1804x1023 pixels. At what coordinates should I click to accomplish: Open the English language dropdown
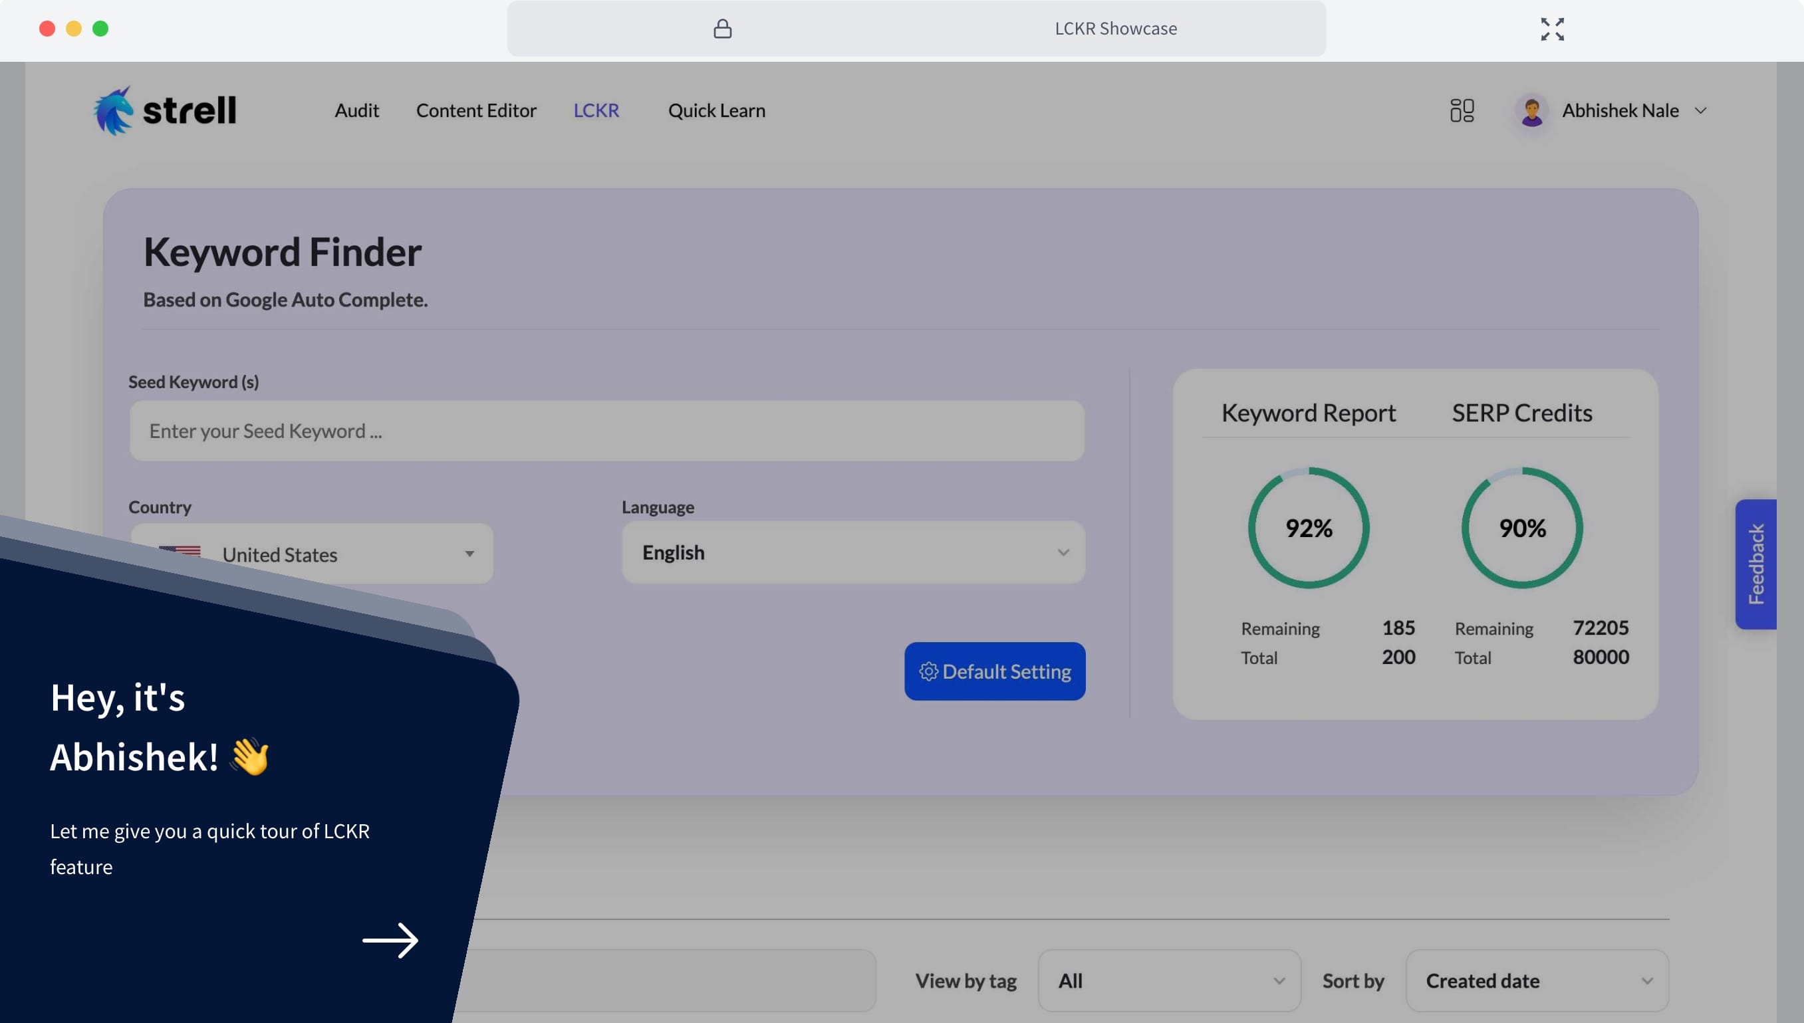pyautogui.click(x=853, y=552)
